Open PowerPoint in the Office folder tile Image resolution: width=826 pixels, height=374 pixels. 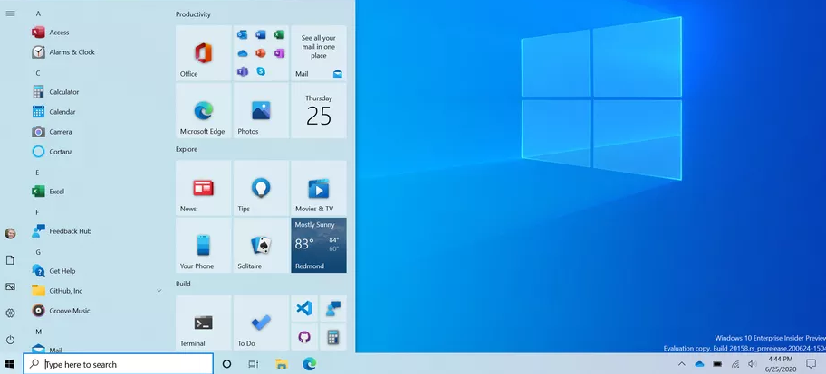(x=261, y=53)
